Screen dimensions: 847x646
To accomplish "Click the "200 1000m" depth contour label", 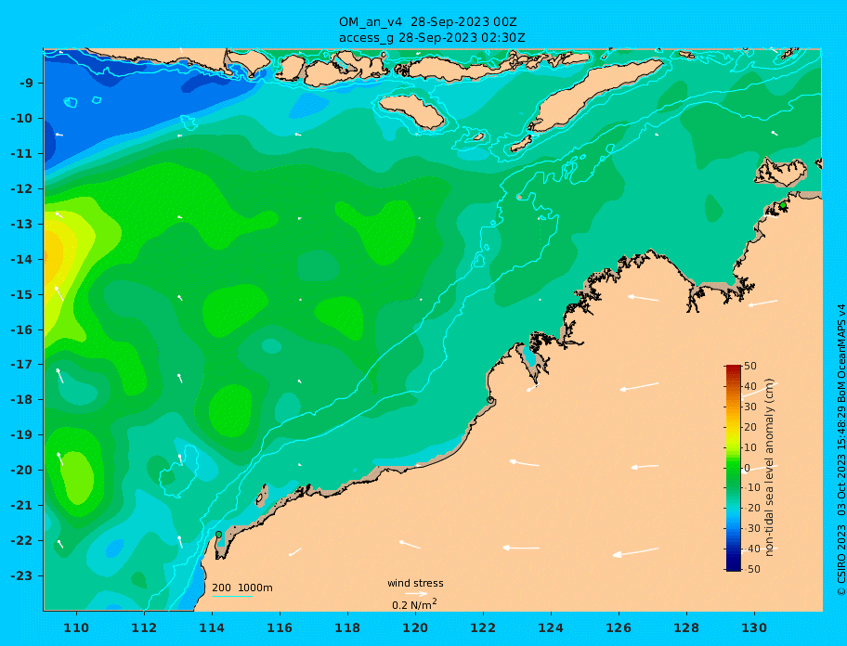I will pyautogui.click(x=242, y=588).
